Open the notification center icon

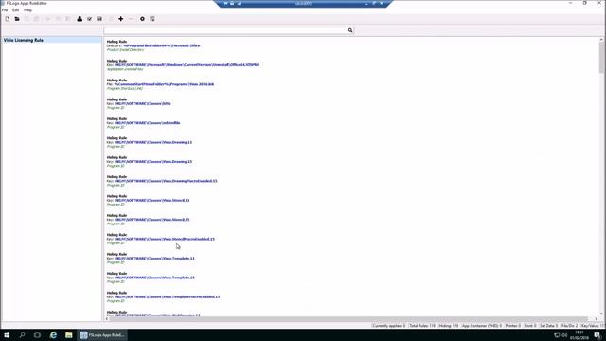[597, 335]
